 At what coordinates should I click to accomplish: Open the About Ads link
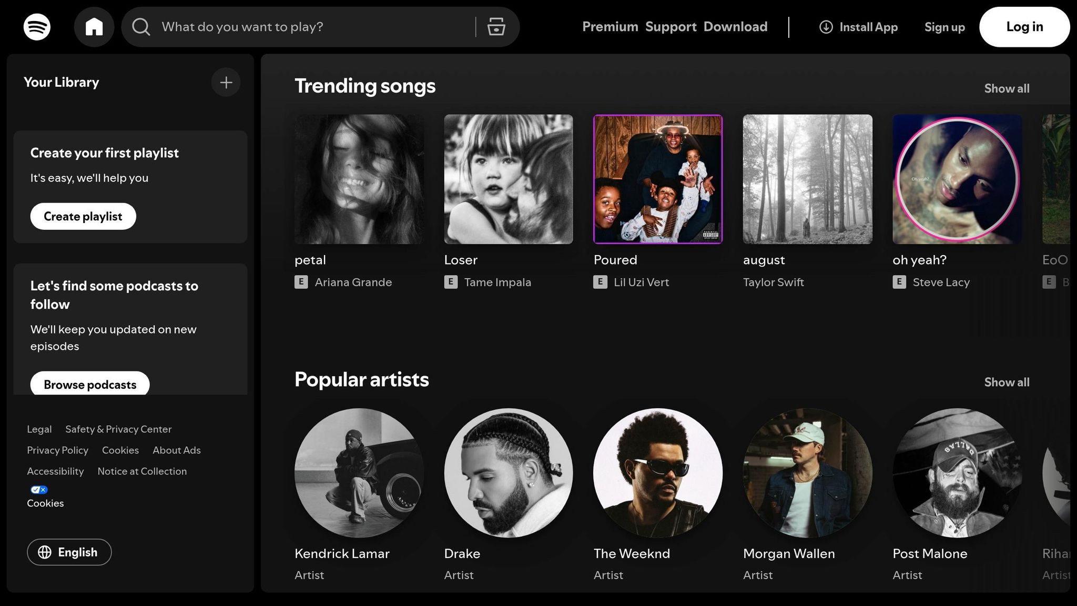point(177,450)
